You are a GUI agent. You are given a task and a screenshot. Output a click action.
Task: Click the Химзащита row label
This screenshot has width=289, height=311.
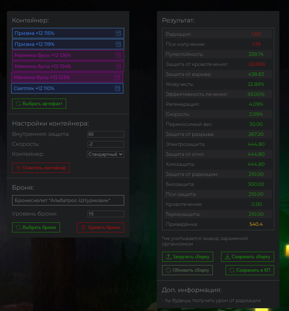point(180,164)
